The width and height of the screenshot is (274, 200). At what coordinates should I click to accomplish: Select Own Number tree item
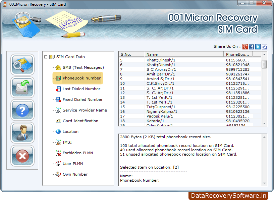click(75, 174)
